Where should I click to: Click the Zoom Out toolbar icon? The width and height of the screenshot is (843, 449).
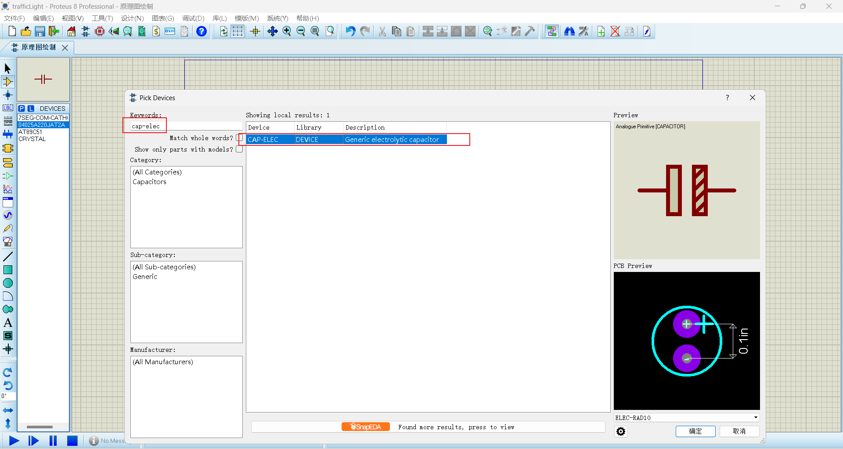[x=301, y=31]
